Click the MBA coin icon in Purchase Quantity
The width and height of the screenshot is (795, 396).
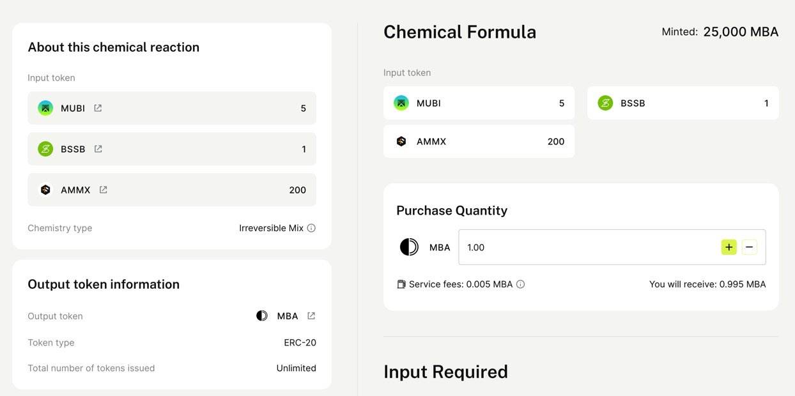[x=408, y=247]
